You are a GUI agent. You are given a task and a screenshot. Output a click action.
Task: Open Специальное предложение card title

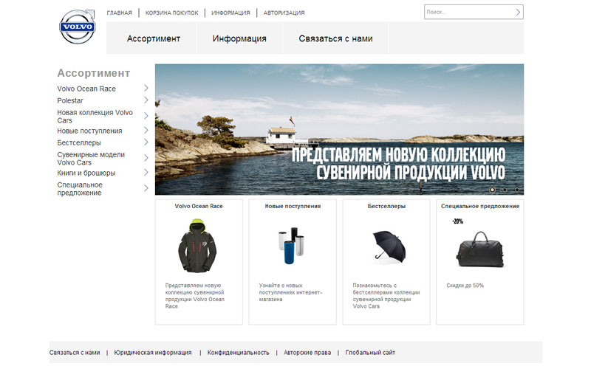point(480,207)
